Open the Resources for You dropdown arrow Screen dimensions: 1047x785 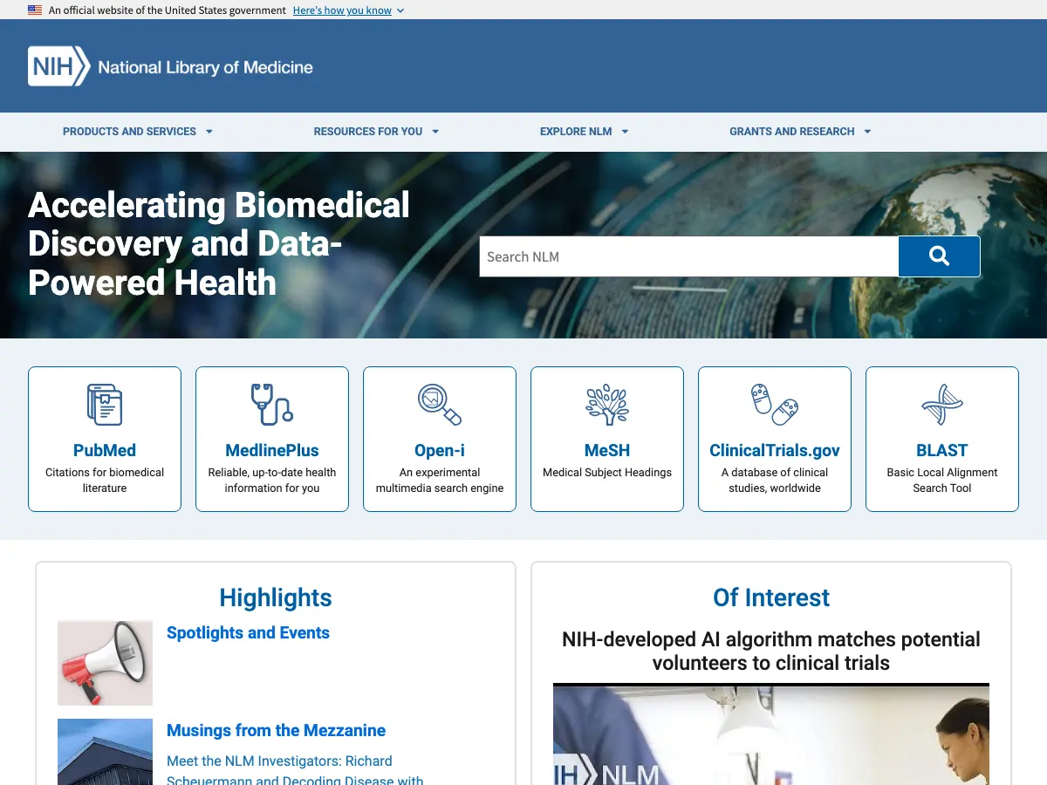click(x=435, y=132)
